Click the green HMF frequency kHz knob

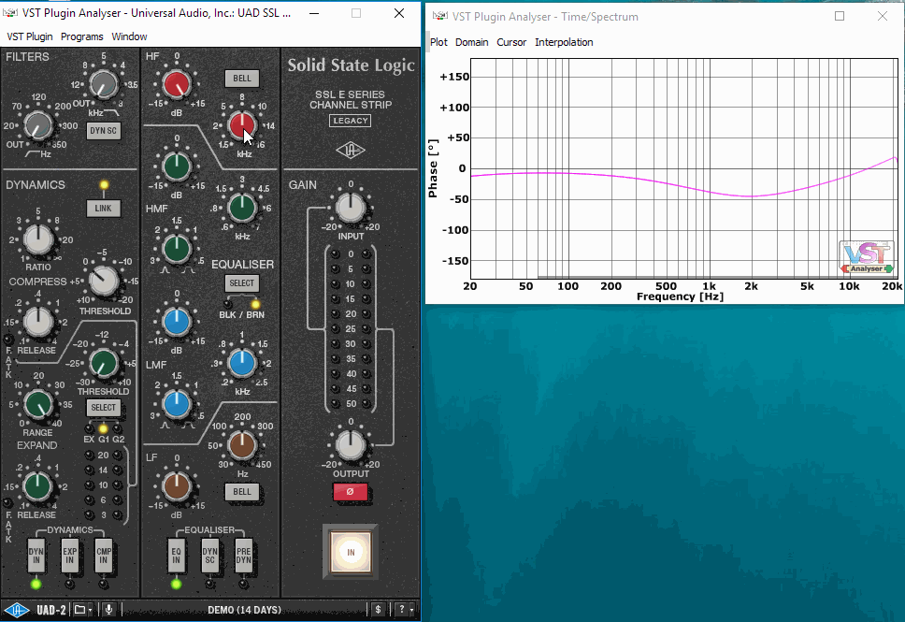coord(242,208)
